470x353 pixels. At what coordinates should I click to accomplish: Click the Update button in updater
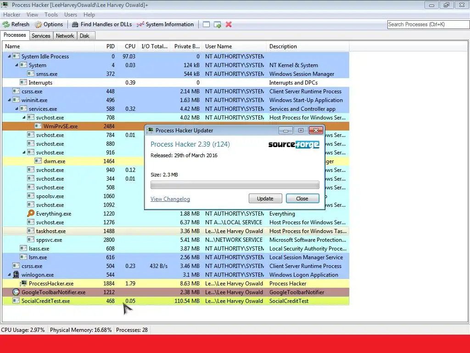coord(265,199)
